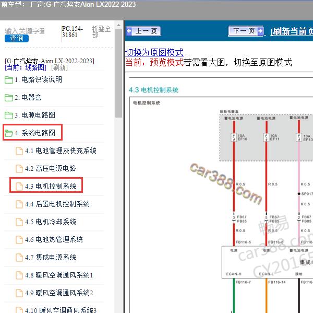Click document icon of 4.7 集成电源系统
This screenshot has width=313, height=313.
click(x=19, y=258)
